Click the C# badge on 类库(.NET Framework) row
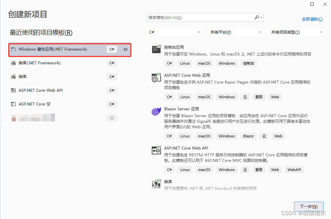The height and width of the screenshot is (219, 331). click(x=112, y=63)
